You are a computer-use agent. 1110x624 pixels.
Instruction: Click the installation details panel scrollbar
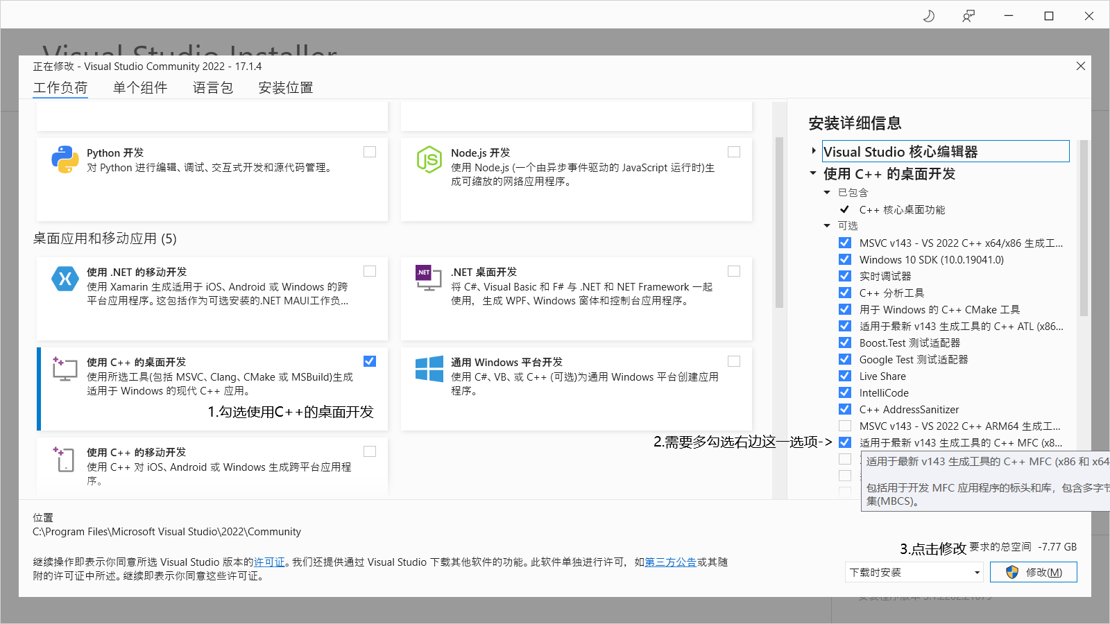click(x=1084, y=227)
